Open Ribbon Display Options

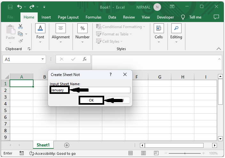click(172, 6)
